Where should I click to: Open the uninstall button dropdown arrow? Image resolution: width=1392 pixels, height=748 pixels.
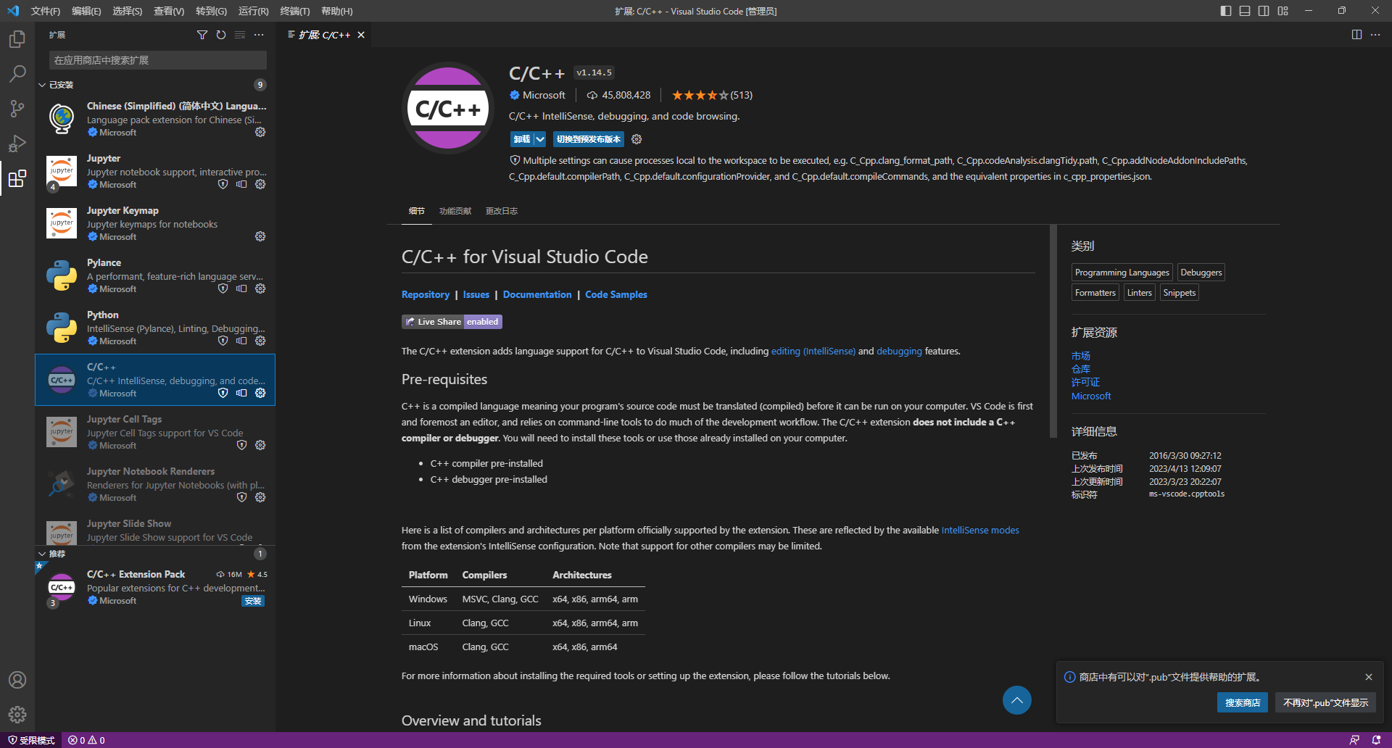[540, 139]
